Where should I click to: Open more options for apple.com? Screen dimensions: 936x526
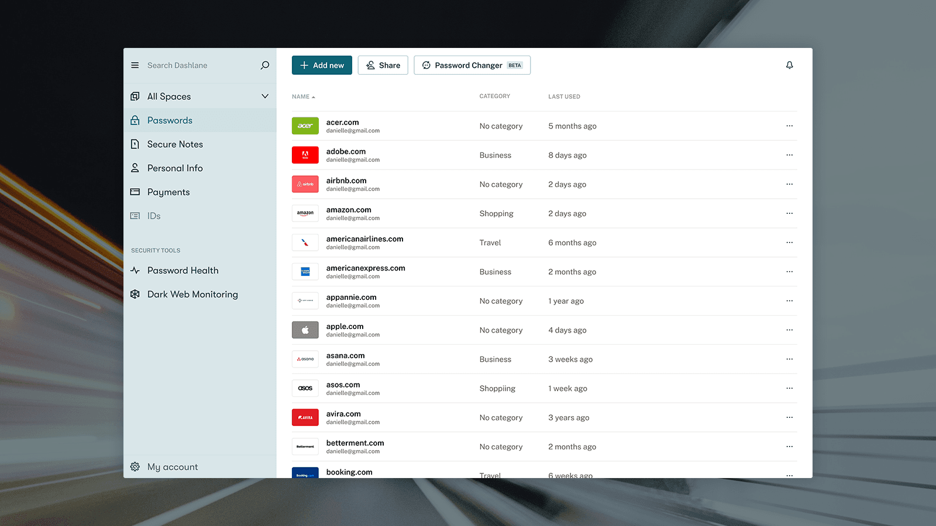(790, 330)
